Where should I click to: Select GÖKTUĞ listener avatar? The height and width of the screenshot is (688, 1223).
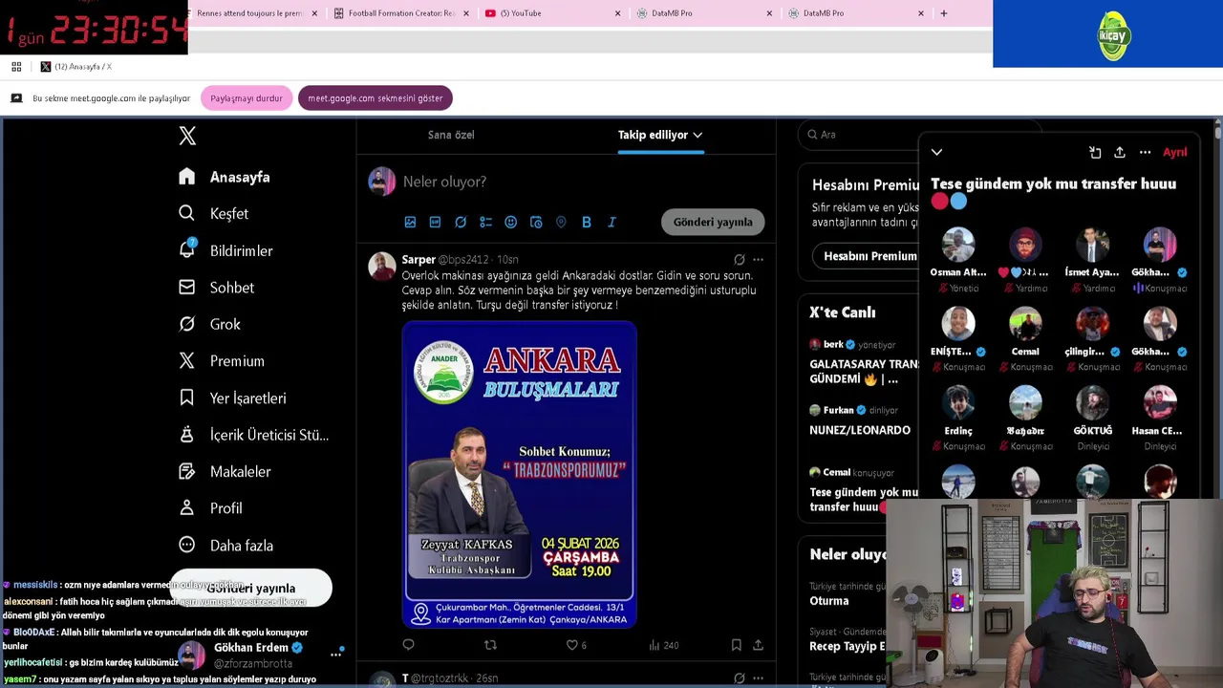tap(1092, 402)
